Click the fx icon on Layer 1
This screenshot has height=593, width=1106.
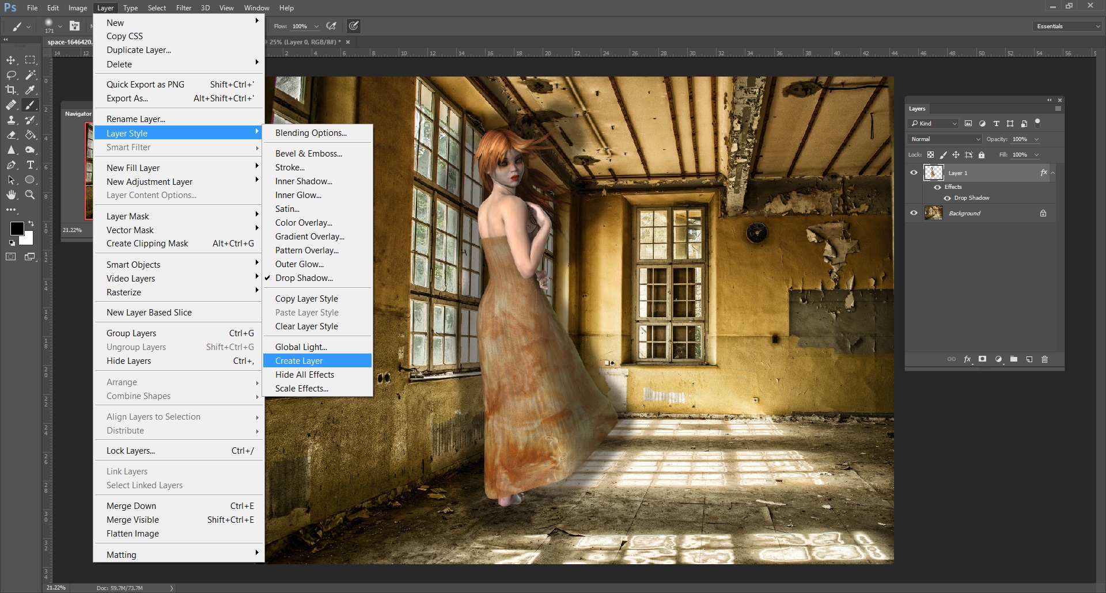click(1044, 173)
